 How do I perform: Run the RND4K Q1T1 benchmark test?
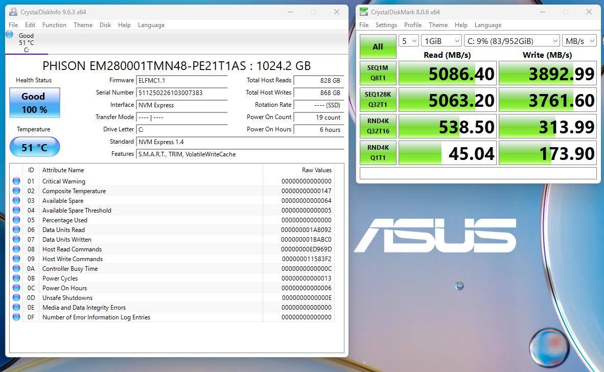click(x=378, y=153)
